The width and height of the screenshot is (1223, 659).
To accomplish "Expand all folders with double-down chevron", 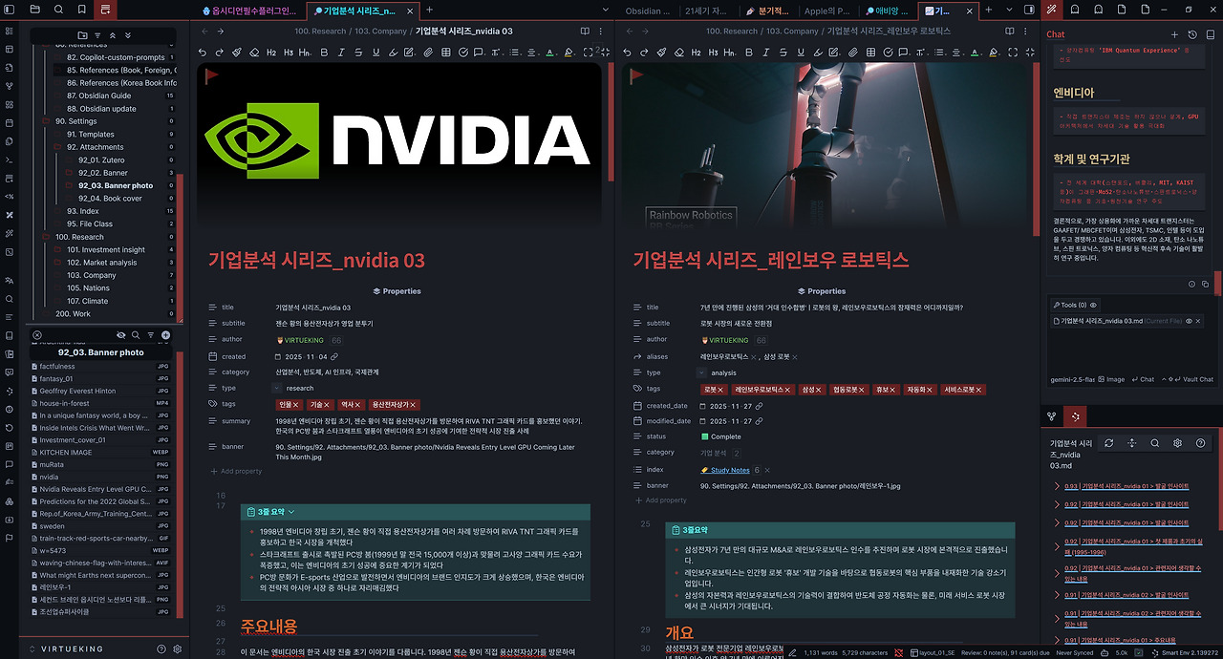I will pos(128,34).
